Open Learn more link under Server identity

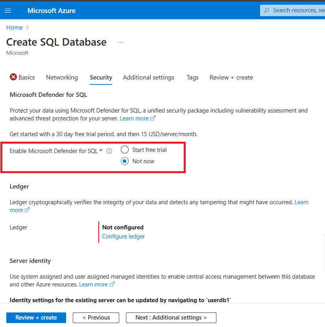point(97,285)
